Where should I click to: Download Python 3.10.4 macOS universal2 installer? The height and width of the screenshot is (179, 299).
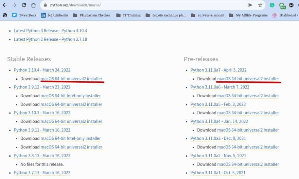click(x=71, y=79)
